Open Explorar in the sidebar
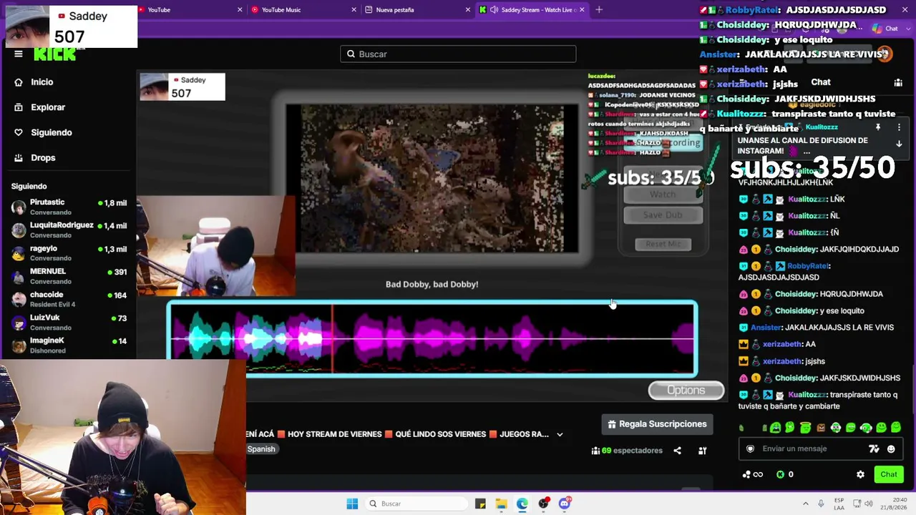This screenshot has width=916, height=515. click(48, 107)
